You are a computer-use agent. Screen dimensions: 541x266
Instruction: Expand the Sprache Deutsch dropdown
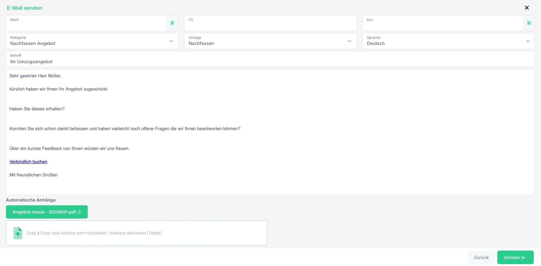pos(449,41)
